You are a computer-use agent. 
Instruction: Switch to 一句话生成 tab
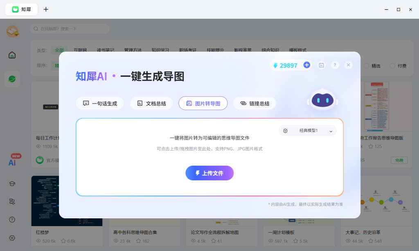(x=100, y=103)
